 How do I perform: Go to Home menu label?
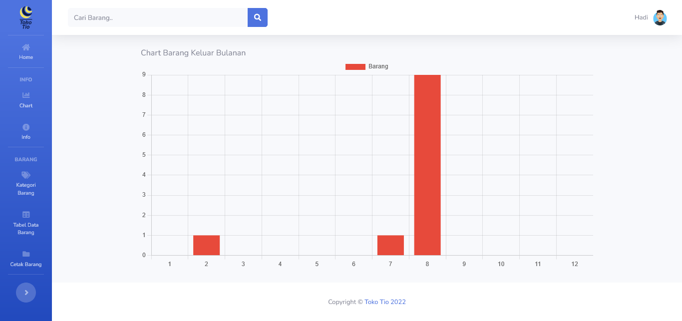point(26,57)
